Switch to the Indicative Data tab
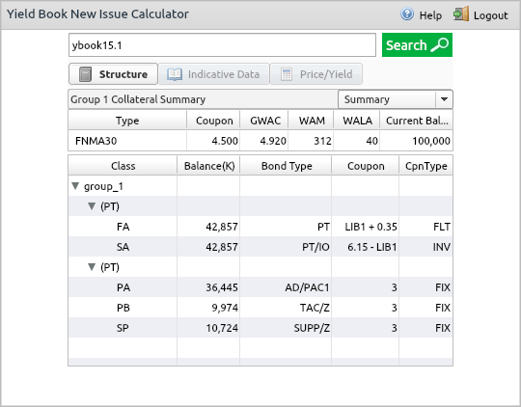The width and height of the screenshot is (521, 407). click(x=213, y=74)
